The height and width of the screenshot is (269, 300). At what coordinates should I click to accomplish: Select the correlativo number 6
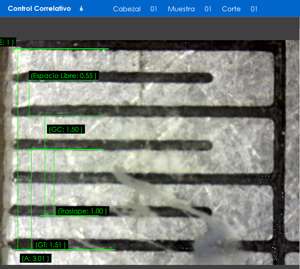81,9
